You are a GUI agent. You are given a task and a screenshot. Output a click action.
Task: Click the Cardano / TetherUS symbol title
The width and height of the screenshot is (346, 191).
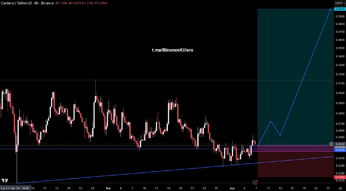click(x=16, y=3)
